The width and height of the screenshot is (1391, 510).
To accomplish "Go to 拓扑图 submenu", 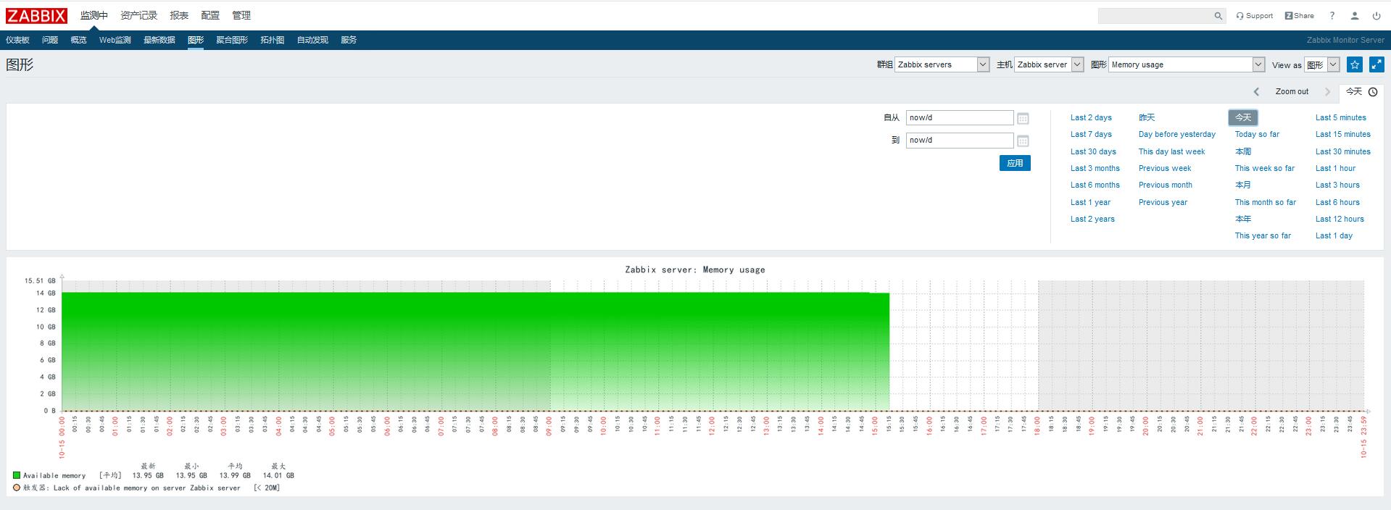I will (273, 40).
